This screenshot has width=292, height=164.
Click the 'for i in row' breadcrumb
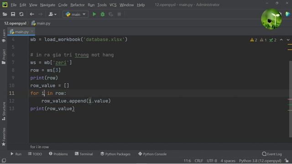[40, 147]
